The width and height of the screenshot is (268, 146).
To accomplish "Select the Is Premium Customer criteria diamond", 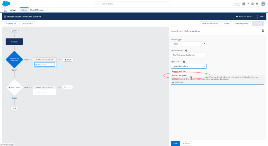I will pos(14,59).
